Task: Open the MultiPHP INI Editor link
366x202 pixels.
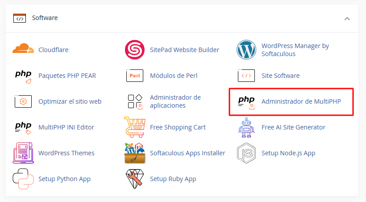Action: click(66, 127)
